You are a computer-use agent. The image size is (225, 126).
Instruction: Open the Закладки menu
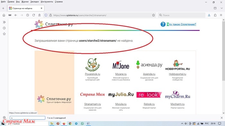(x=35, y=2)
